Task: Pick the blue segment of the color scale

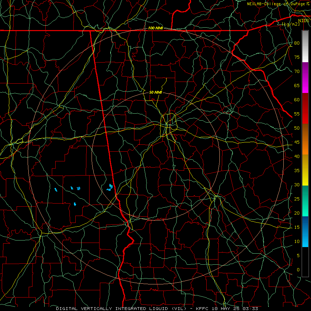Action: (x=305, y=232)
